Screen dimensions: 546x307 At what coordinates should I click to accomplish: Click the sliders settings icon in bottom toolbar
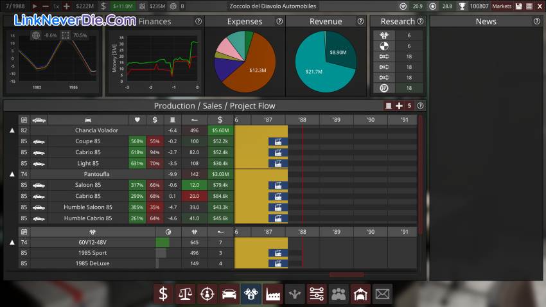(317, 294)
